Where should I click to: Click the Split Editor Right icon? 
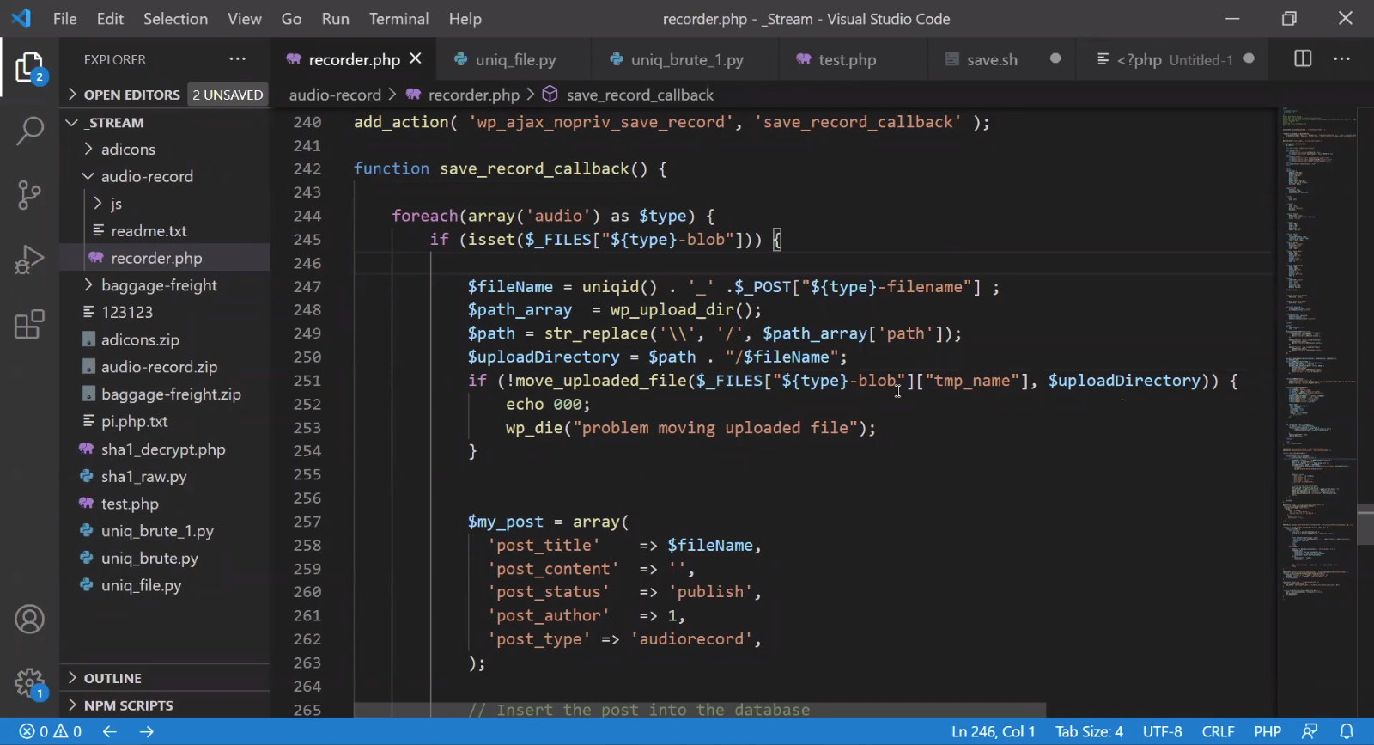[x=1303, y=58]
